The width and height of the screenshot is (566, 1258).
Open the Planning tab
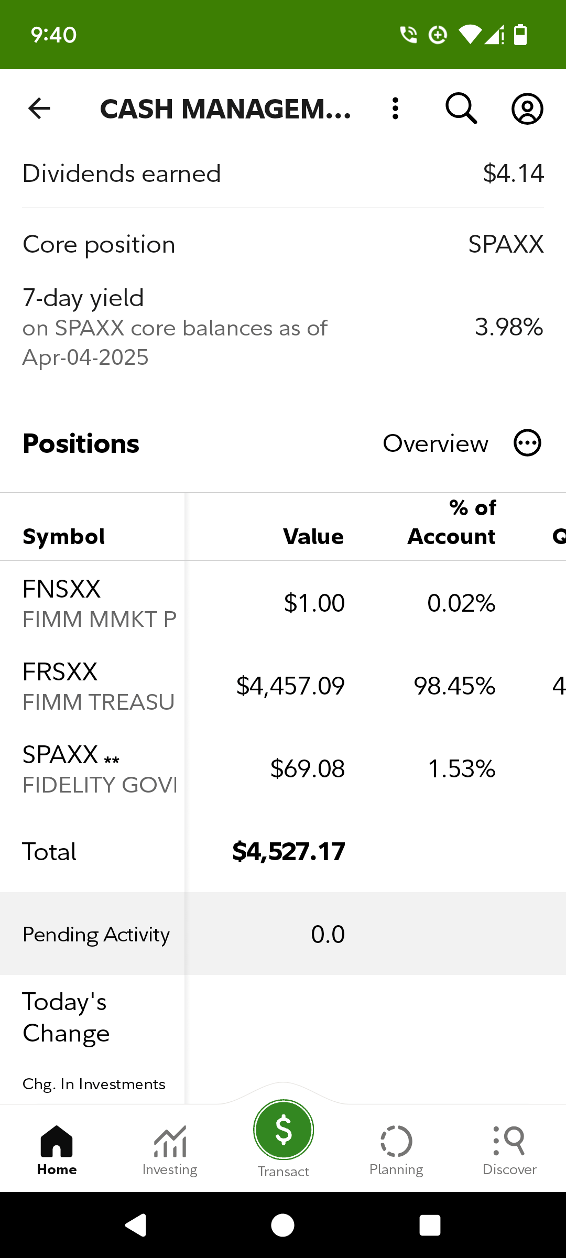click(x=396, y=1150)
